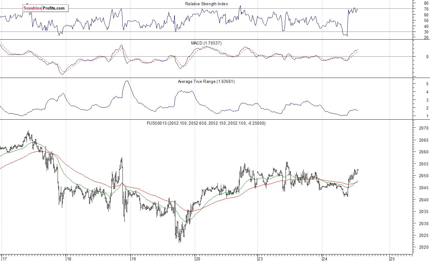
Task: Click date label 18 on time axis
Action: pos(69,259)
